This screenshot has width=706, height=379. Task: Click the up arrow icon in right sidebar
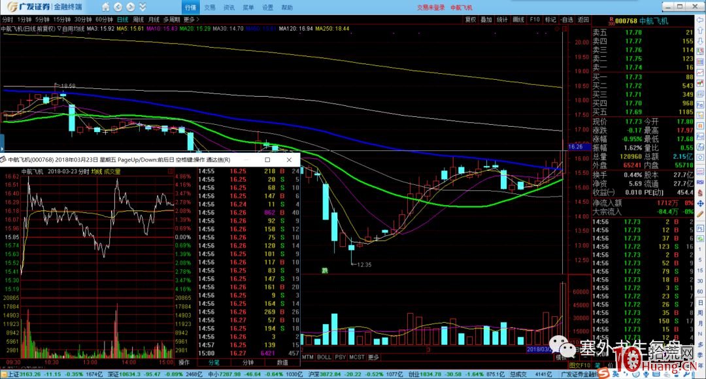(x=700, y=31)
